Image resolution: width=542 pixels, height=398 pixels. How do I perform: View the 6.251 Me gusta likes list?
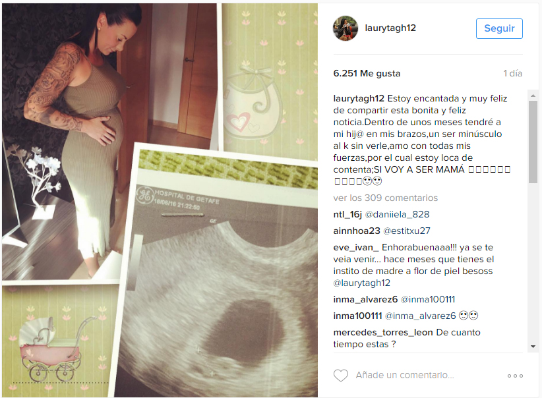coord(367,73)
